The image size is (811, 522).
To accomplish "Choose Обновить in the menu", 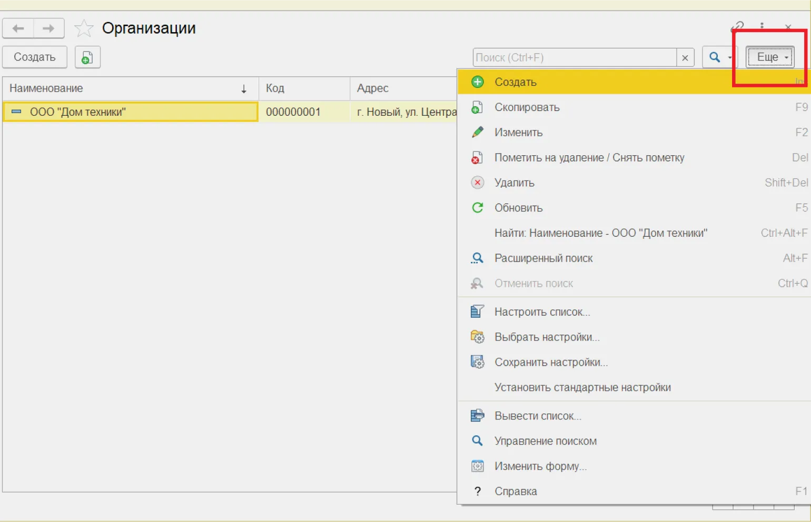I will pos(518,208).
